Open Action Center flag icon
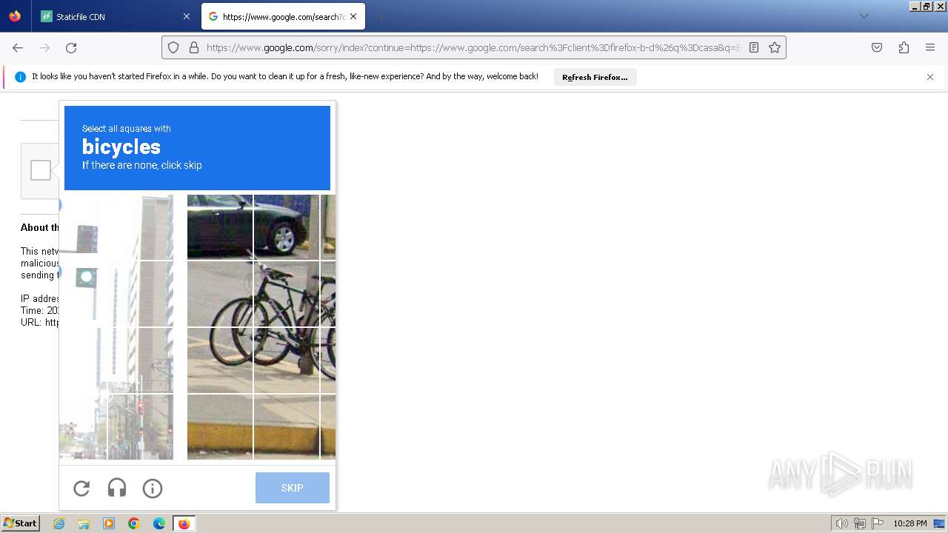Screen dimensions: 948x533 click(878, 523)
